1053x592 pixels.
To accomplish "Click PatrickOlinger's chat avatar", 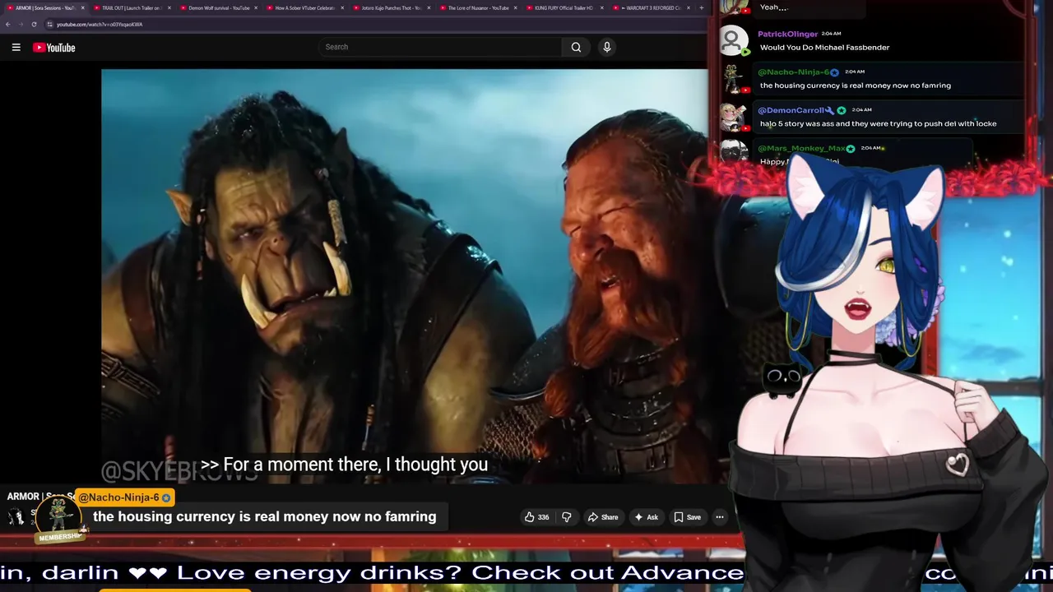I will click(x=733, y=40).
